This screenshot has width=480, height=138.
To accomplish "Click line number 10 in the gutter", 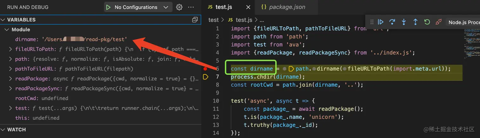I will [216, 101].
